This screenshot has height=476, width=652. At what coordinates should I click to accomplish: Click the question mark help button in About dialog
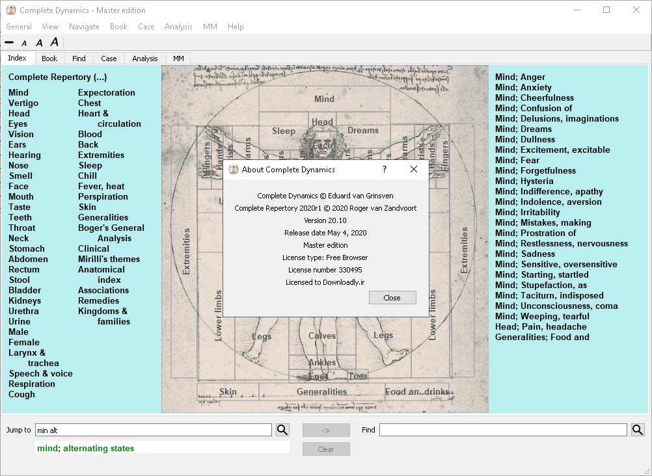tap(385, 169)
